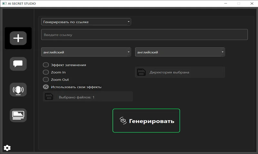Viewport: 258px width, 154px height.
Task: Click the AI SECRET STUDIO window icon
Action: point(4,4)
